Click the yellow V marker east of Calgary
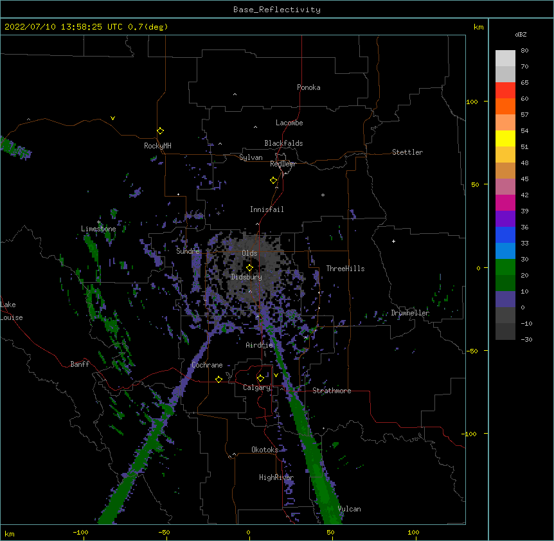Screen dimensions: 554x541 tap(276, 375)
